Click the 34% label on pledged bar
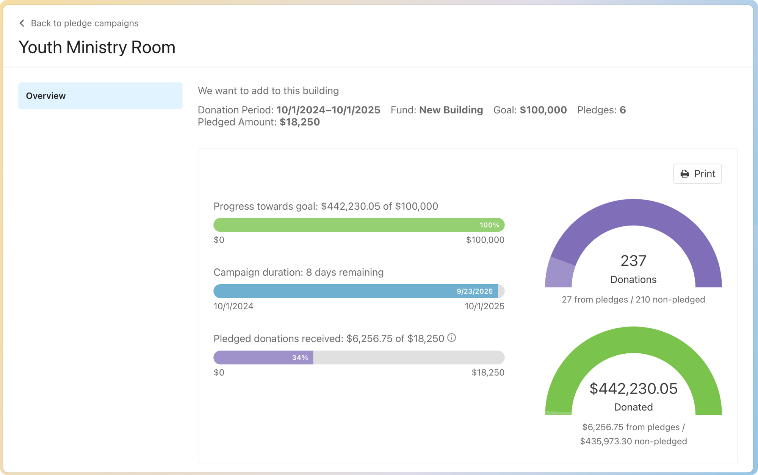Screen dimensions: 758x475 tap(300, 358)
